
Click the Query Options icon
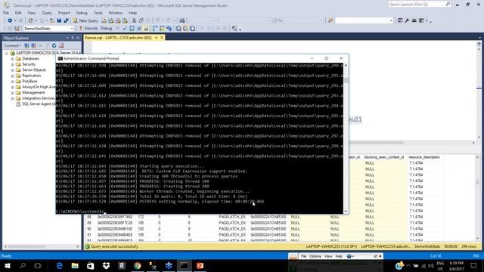tap(139, 29)
